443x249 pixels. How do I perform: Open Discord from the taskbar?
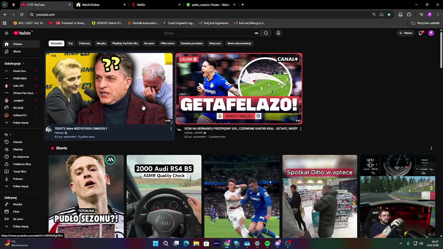tap(278, 243)
